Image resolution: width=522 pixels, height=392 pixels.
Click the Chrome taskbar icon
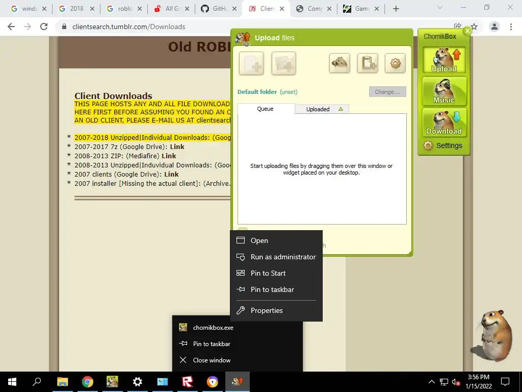click(87, 382)
